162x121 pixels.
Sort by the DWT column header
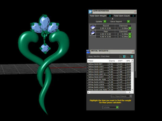tap(122, 61)
